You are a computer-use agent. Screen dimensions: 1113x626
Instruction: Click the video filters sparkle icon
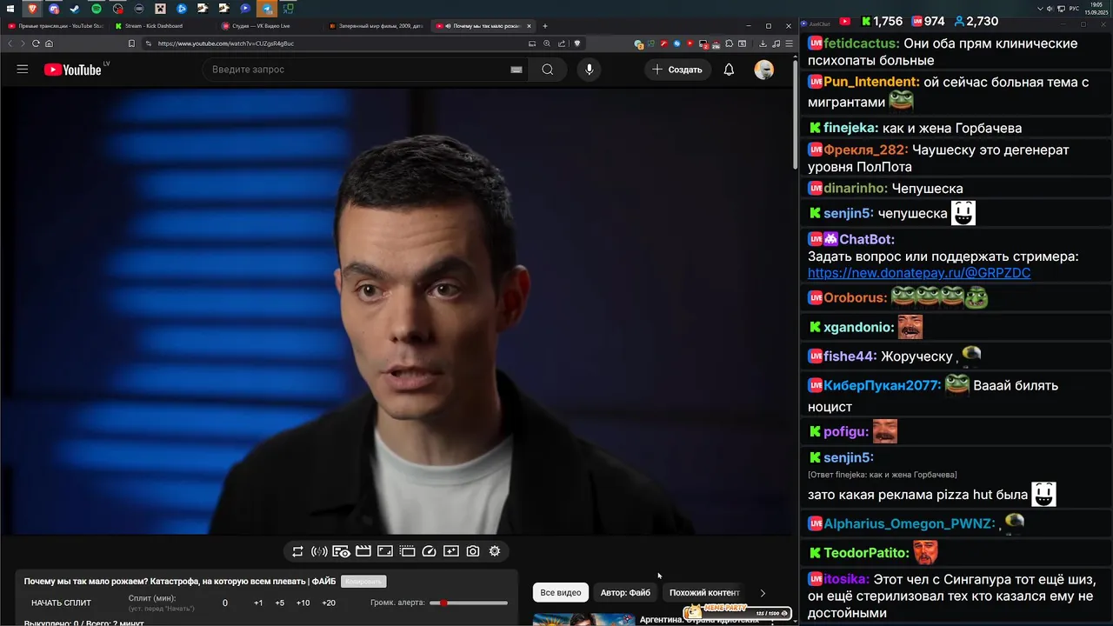451,551
